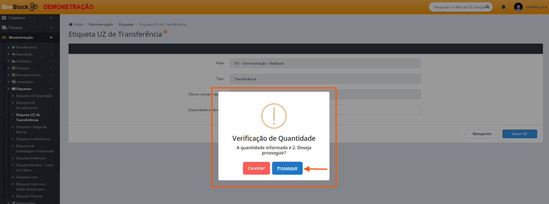Click the Wiki search input field
Image resolution: width=549 pixels, height=204 pixels.
click(x=458, y=7)
